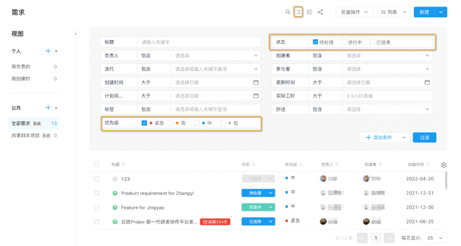
Task: Select the row checkbox for Feature for Jingyao
Action: click(x=96, y=207)
